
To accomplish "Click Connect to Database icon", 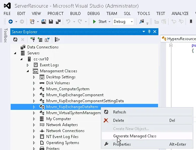I will (x=33, y=39).
